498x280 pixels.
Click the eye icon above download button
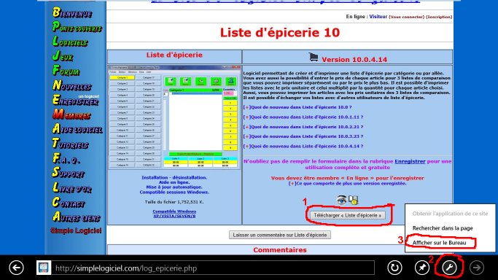coord(341,200)
